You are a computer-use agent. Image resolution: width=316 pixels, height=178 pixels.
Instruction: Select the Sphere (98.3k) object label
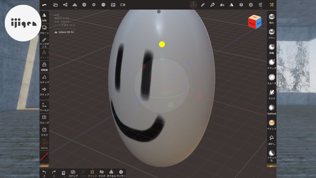[64, 32]
